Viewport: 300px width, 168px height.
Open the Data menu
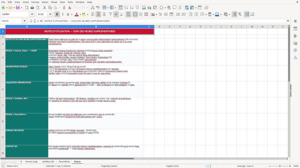click(62, 2)
